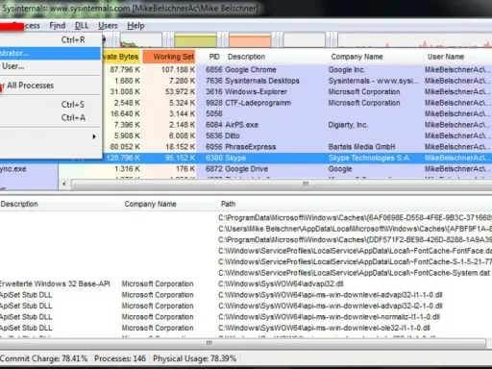Open the DLL menu
Viewport: 492px width, 369px height.
tap(82, 26)
